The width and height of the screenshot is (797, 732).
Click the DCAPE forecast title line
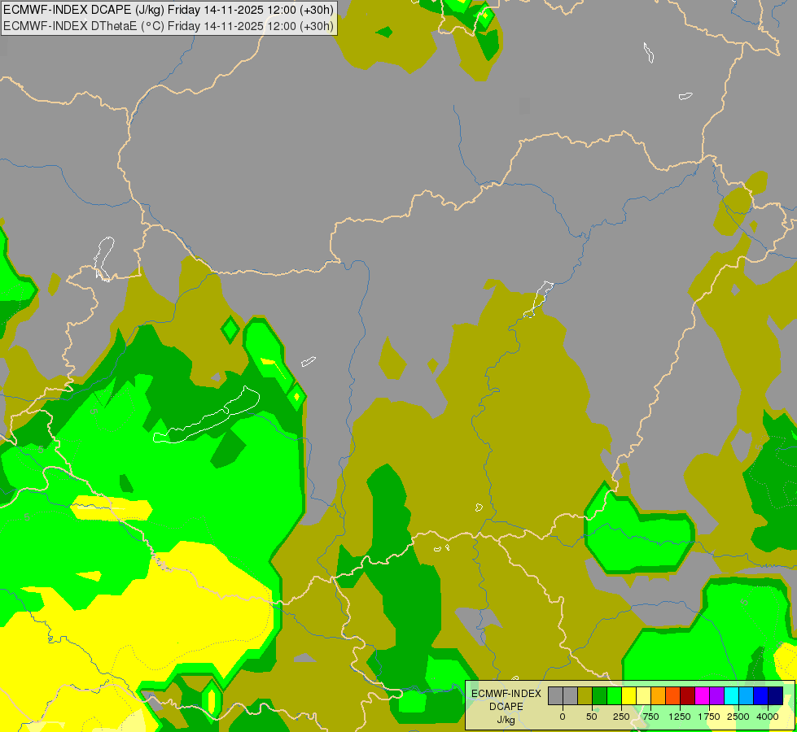pos(169,10)
